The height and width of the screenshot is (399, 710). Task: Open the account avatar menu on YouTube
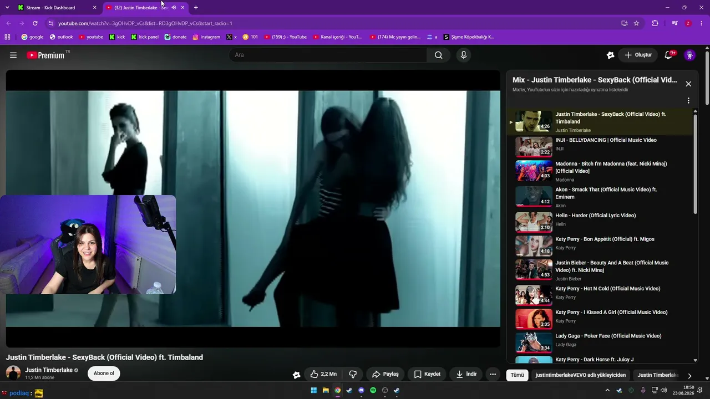click(689, 55)
